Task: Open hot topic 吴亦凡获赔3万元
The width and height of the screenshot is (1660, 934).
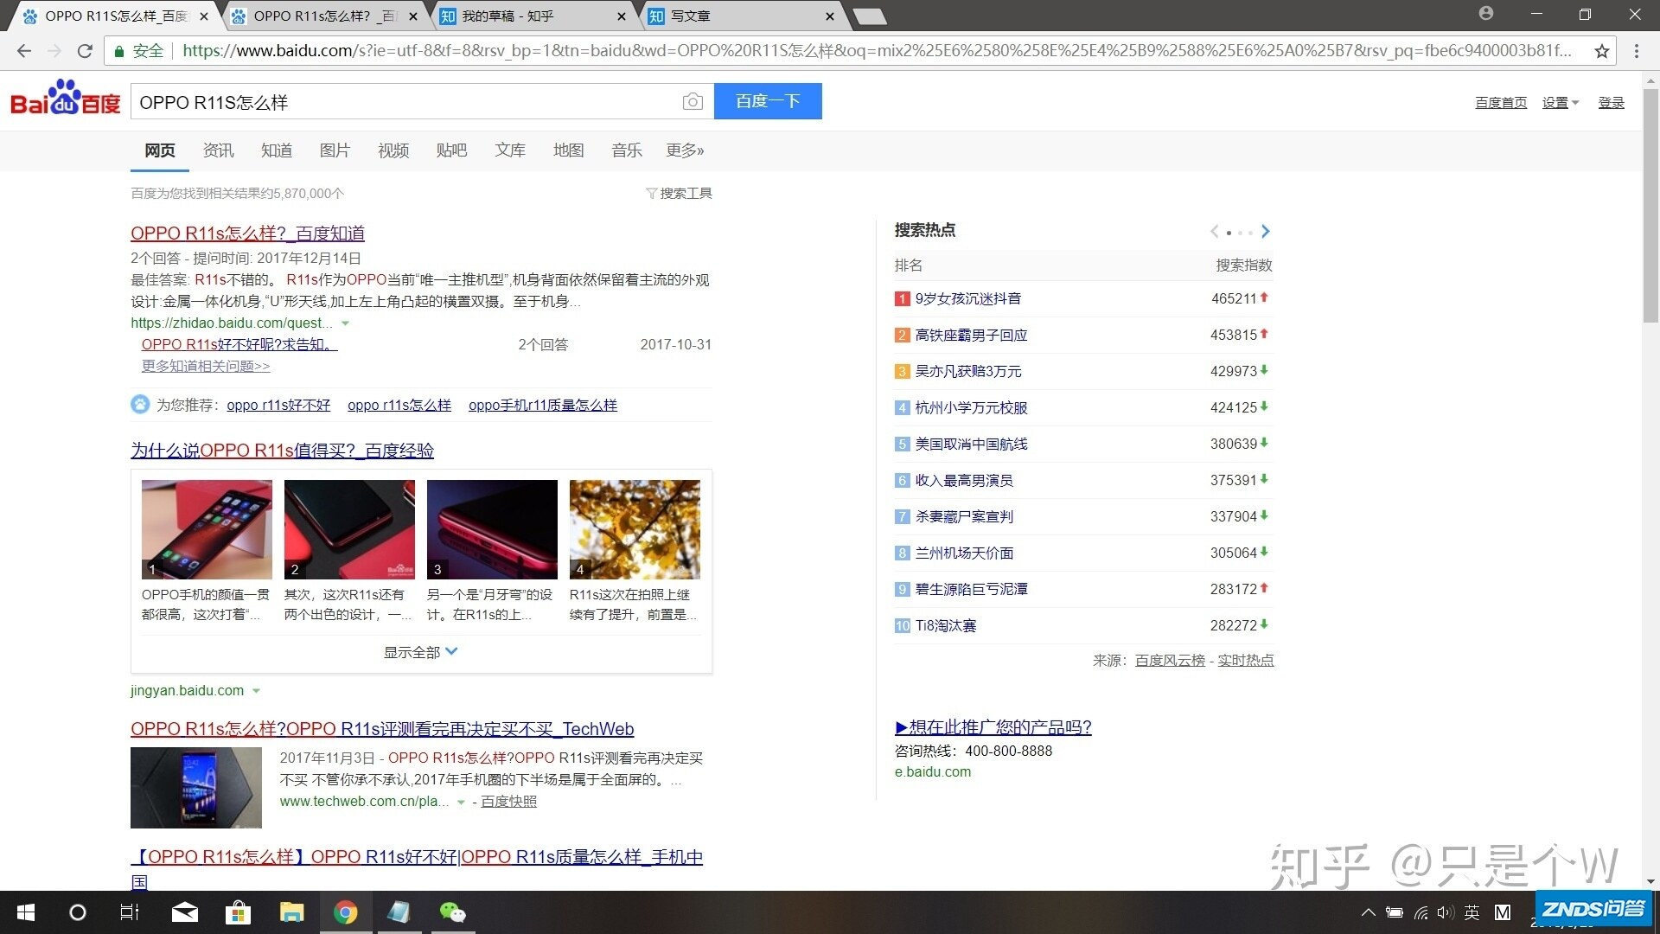Action: [x=968, y=371]
